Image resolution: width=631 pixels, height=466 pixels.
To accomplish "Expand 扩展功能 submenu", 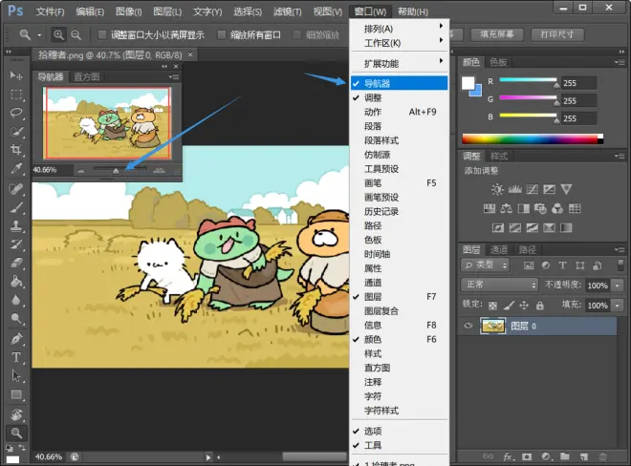I will pos(399,63).
